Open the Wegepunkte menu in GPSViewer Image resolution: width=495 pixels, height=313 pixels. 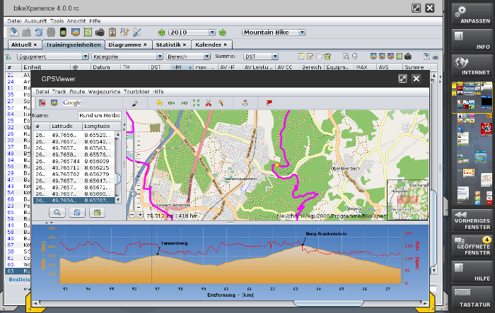[104, 92]
